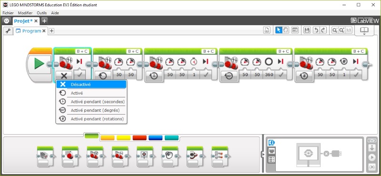Add a new project with plus tab

pos(44,21)
